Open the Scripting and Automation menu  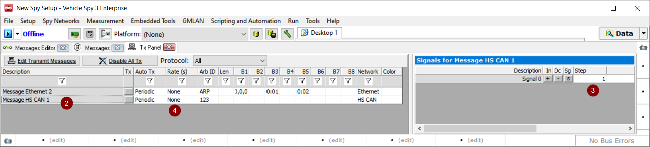click(246, 21)
